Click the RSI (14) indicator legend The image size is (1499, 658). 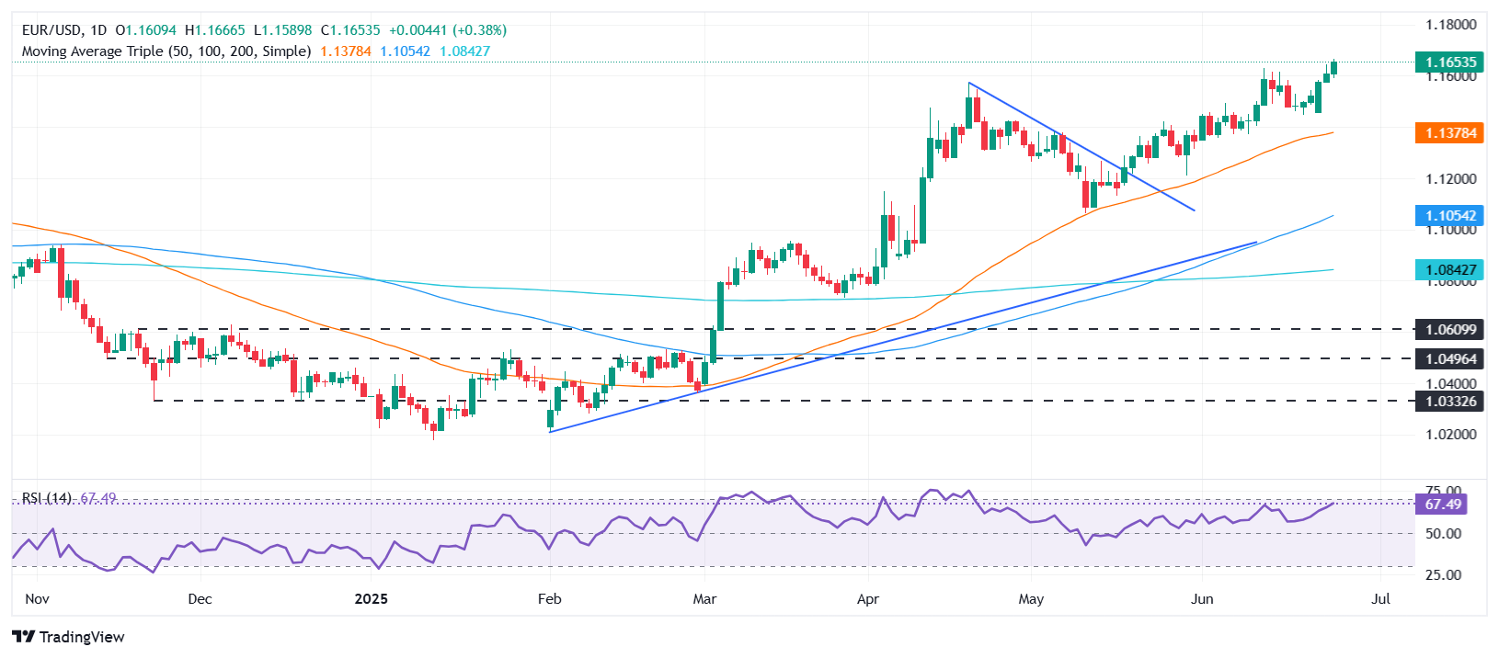[47, 498]
